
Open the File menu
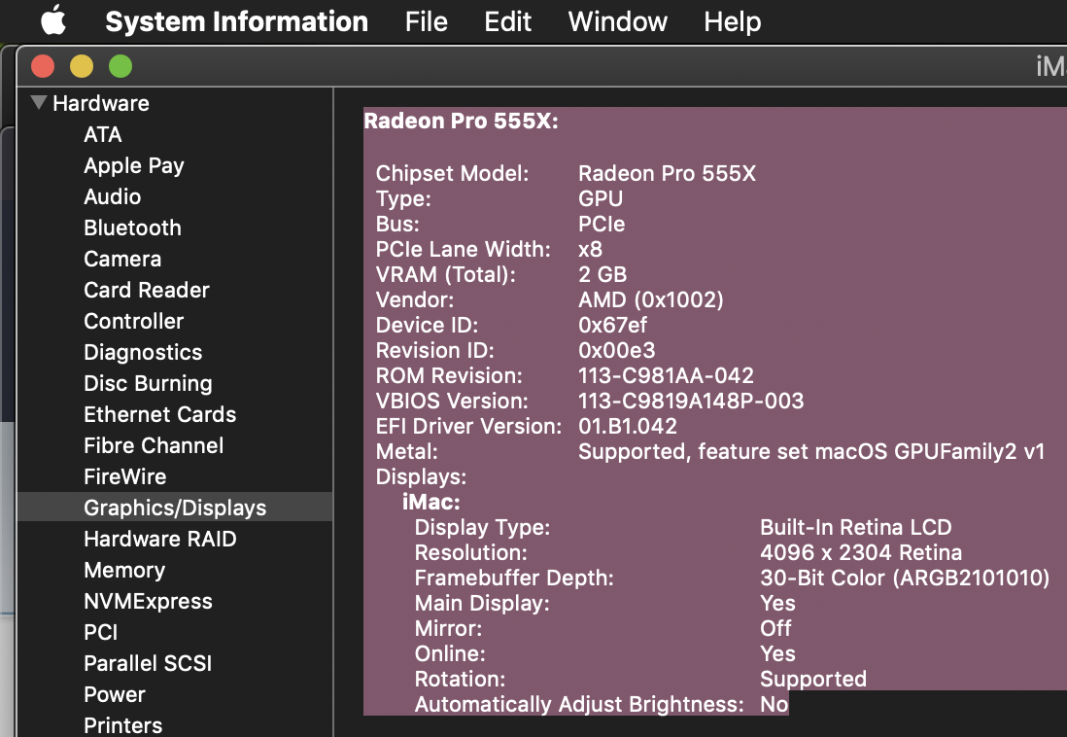tap(426, 21)
